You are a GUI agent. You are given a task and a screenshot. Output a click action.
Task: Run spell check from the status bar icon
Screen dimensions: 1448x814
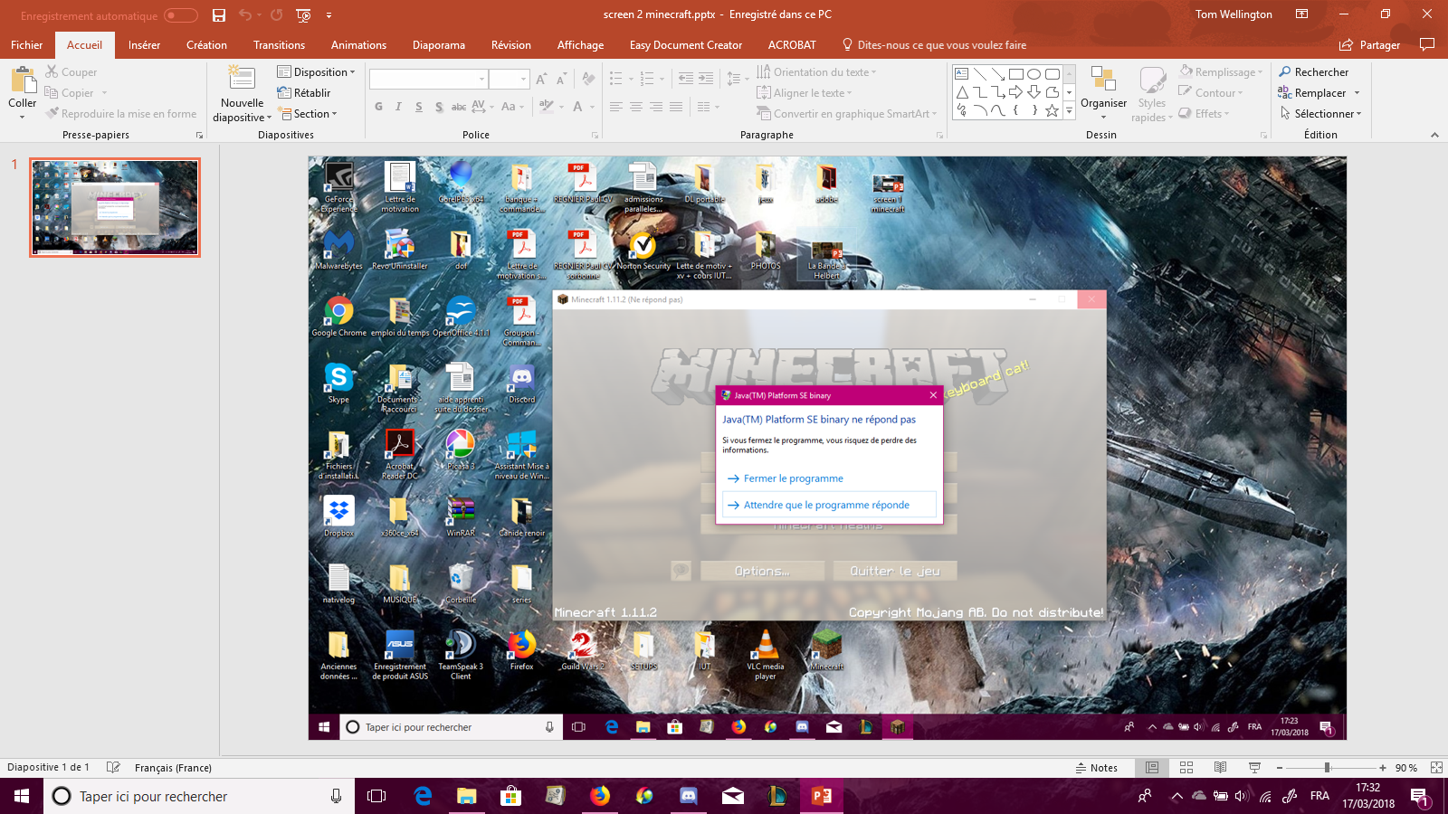(113, 768)
